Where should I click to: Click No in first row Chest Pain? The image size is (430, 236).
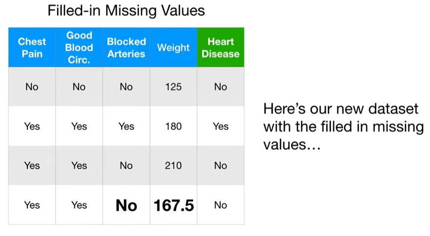(x=32, y=87)
